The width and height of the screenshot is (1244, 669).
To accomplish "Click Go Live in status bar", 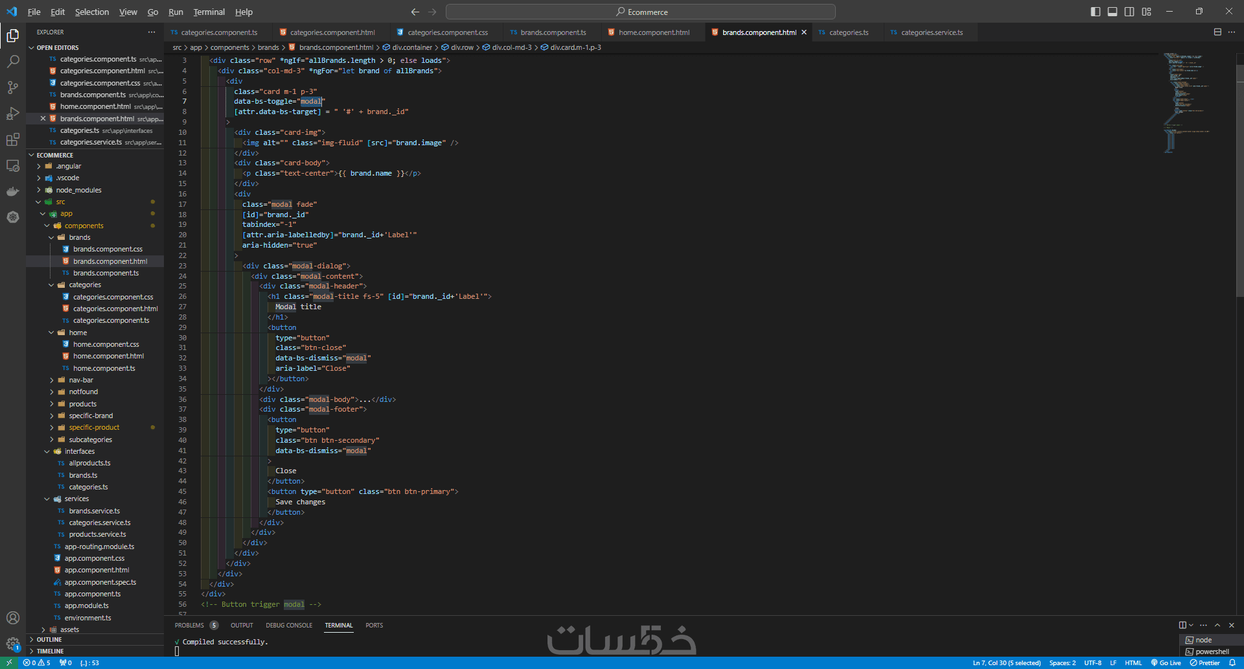I will pyautogui.click(x=1166, y=663).
